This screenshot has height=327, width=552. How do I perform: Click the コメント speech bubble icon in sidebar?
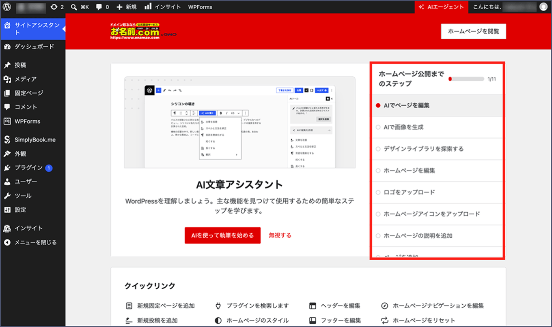click(x=7, y=107)
